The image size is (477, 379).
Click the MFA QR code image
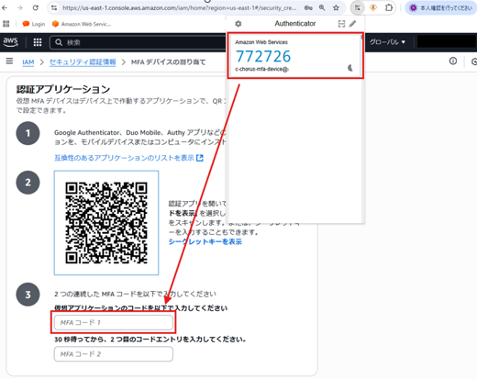pos(106,223)
